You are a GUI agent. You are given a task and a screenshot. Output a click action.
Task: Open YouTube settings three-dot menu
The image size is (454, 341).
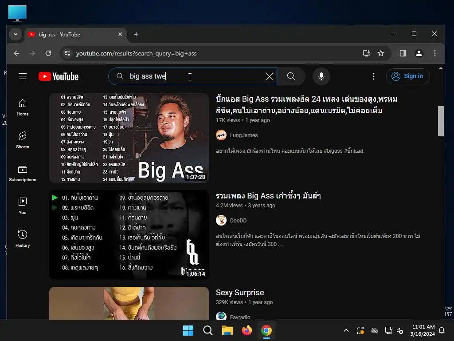tap(373, 76)
